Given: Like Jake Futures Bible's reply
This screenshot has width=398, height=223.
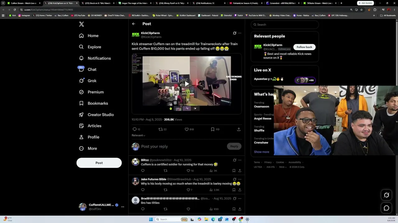Looking at the screenshot, I should tap(188, 190).
